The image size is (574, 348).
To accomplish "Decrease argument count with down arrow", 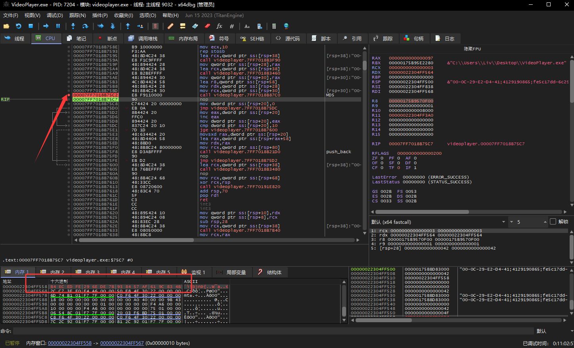I will pos(511,222).
